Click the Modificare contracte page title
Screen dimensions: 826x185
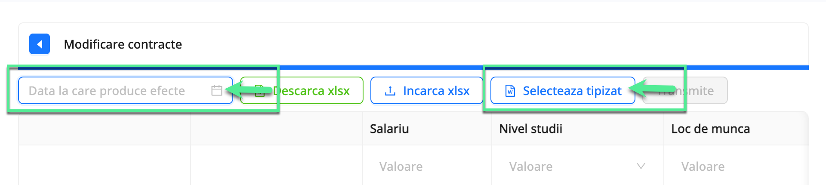click(x=123, y=44)
